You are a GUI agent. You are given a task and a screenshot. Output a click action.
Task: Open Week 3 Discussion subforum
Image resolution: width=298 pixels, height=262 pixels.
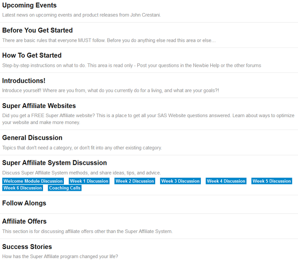[180, 181]
